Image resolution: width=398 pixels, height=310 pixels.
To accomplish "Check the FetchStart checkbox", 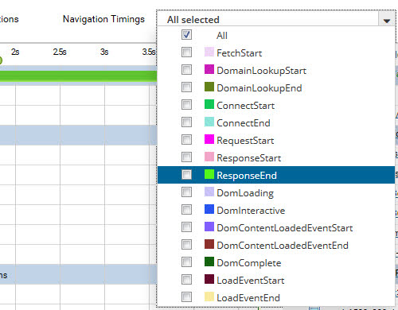I will pos(186,52).
